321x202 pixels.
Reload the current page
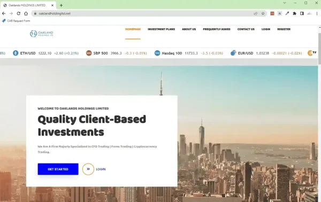click(x=18, y=13)
